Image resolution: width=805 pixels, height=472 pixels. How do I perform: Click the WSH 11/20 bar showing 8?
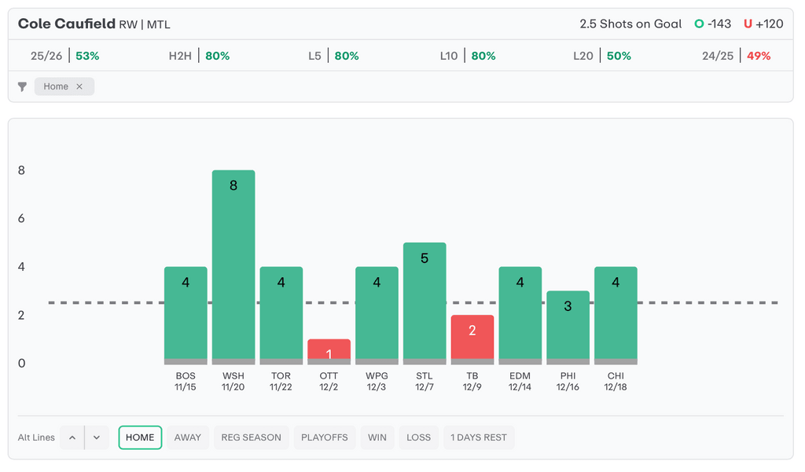(x=233, y=267)
